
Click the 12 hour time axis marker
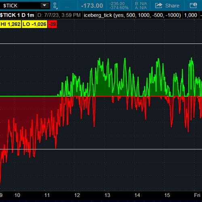click(x=77, y=195)
